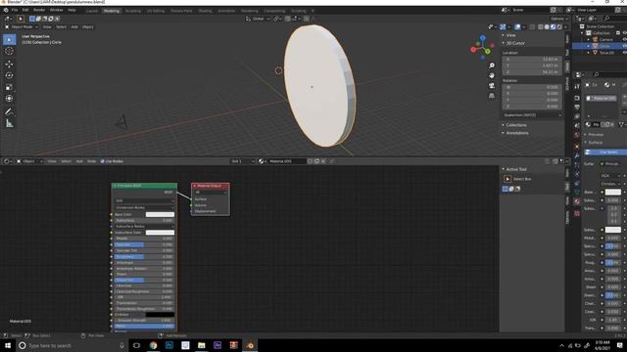Choose the Move tool
The width and height of the screenshot is (627, 352).
pyautogui.click(x=9, y=64)
